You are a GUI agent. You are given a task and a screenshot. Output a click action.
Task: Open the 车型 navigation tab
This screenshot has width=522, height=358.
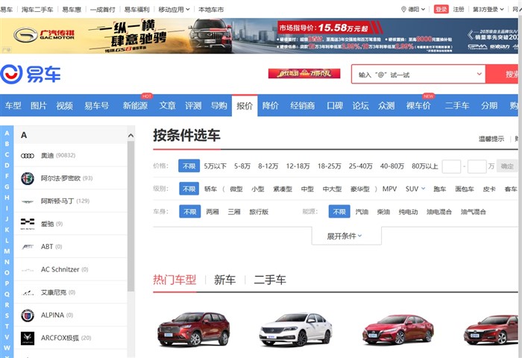point(13,106)
